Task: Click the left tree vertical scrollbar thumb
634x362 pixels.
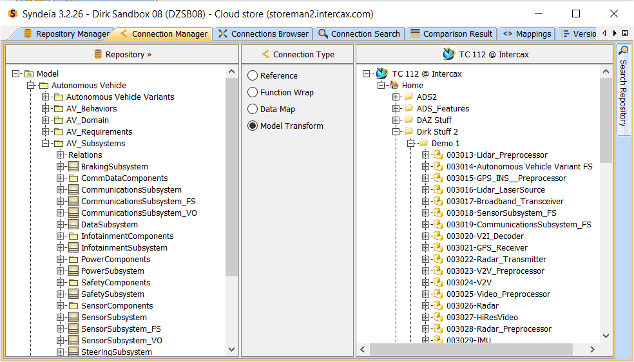Action: [231, 177]
